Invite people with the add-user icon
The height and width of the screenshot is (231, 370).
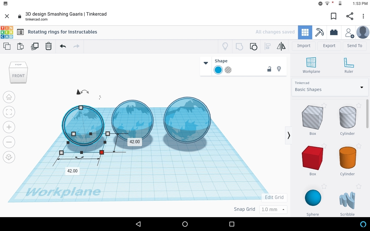click(349, 33)
